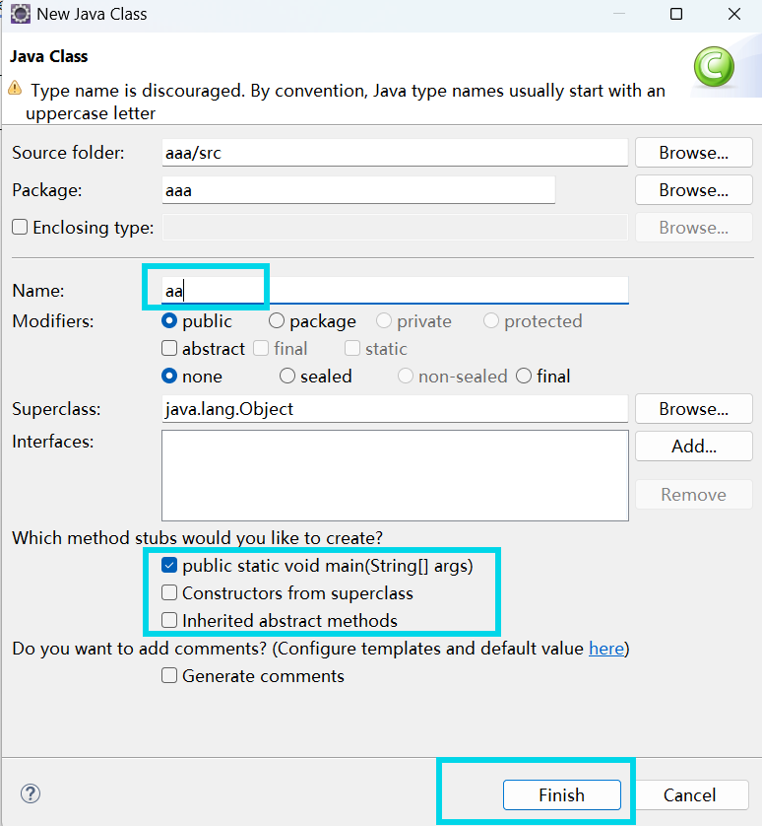
Task: Check the 'Enclosing type' checkbox
Action: 18,227
